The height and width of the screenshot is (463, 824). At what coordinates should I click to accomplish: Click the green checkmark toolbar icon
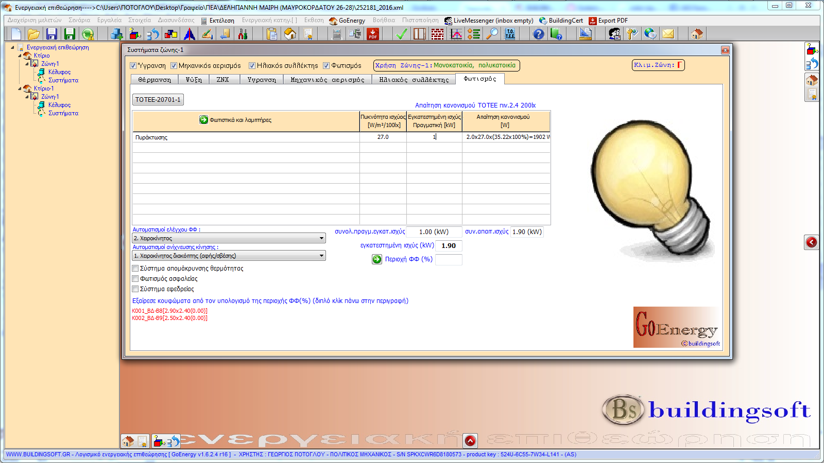pos(401,34)
